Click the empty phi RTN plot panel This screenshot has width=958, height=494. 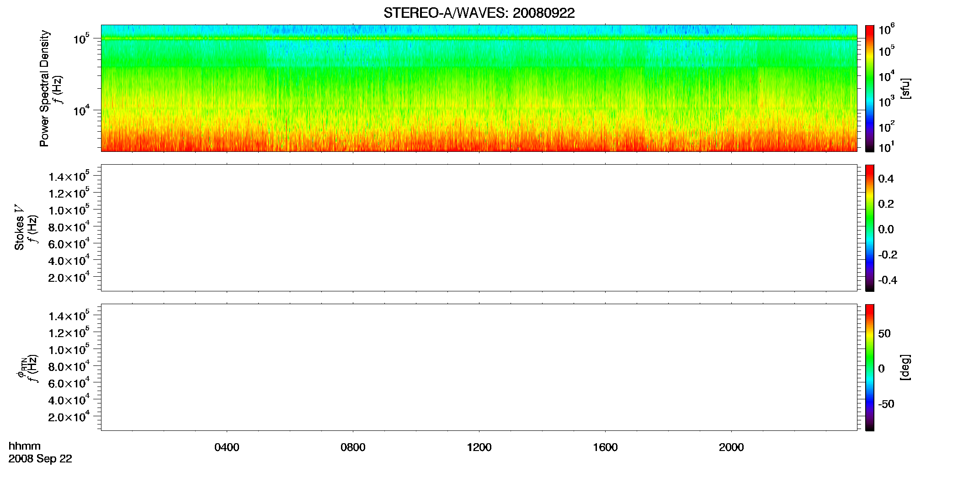coord(479,367)
